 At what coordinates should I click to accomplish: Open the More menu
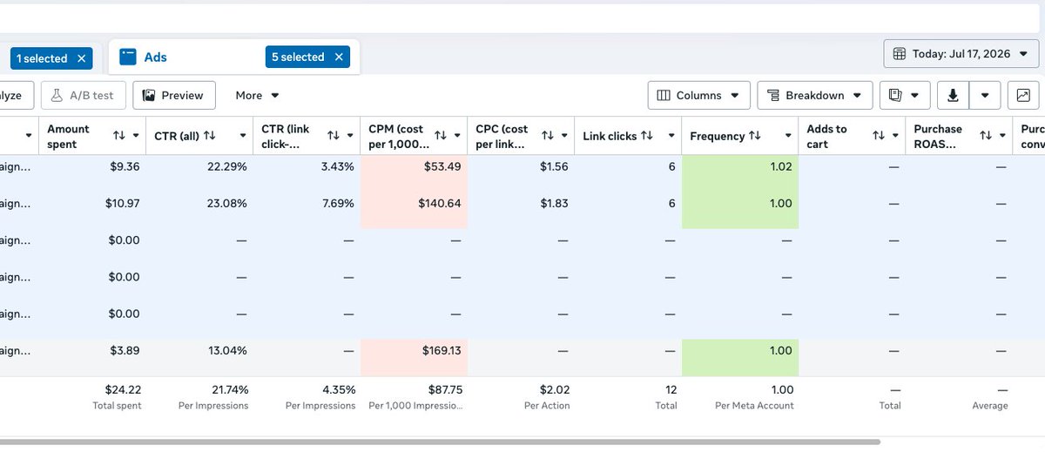pos(257,96)
